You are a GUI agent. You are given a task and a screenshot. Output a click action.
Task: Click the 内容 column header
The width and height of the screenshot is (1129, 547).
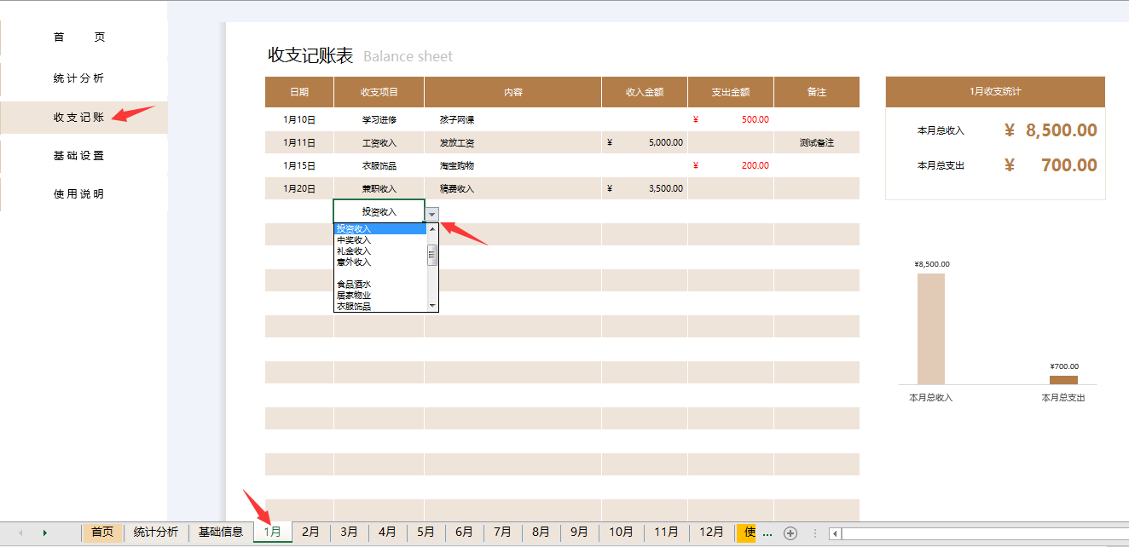pyautogui.click(x=513, y=92)
